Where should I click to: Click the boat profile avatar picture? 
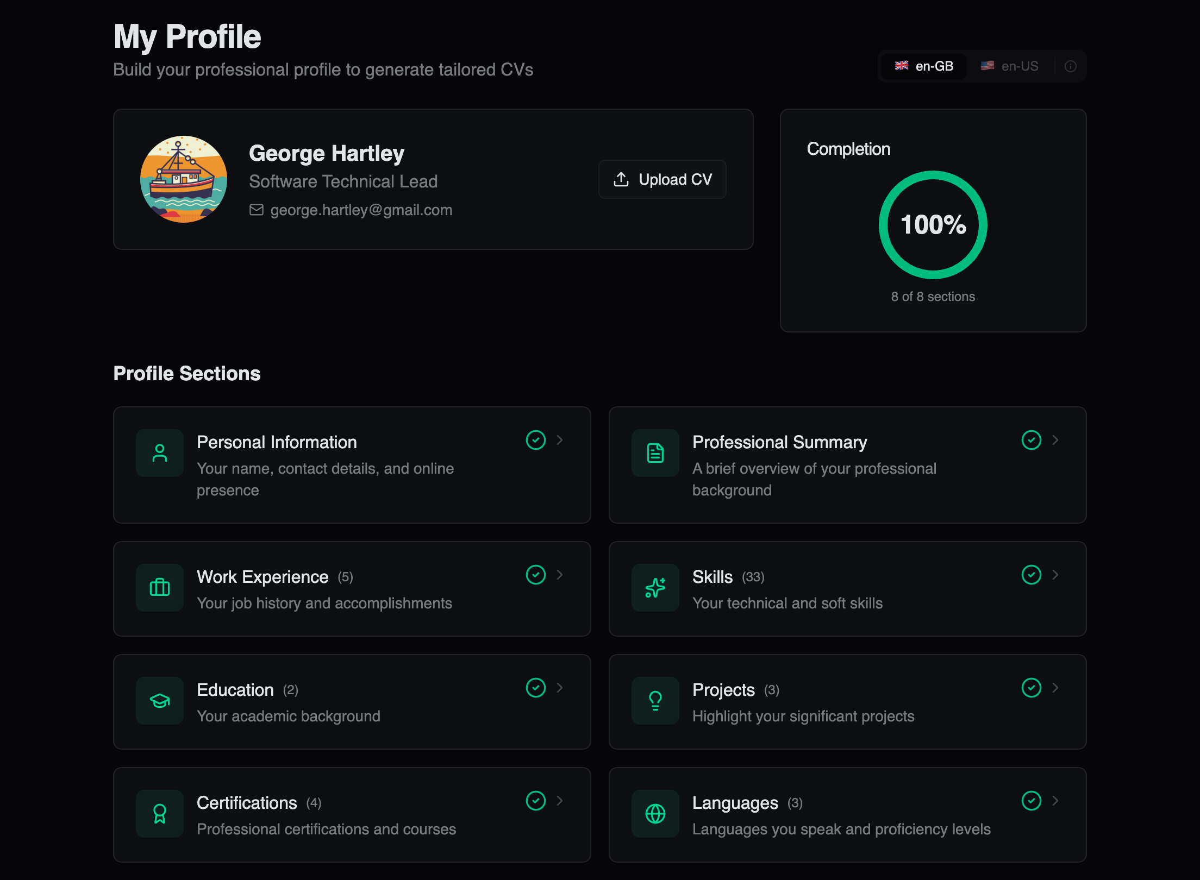184,179
